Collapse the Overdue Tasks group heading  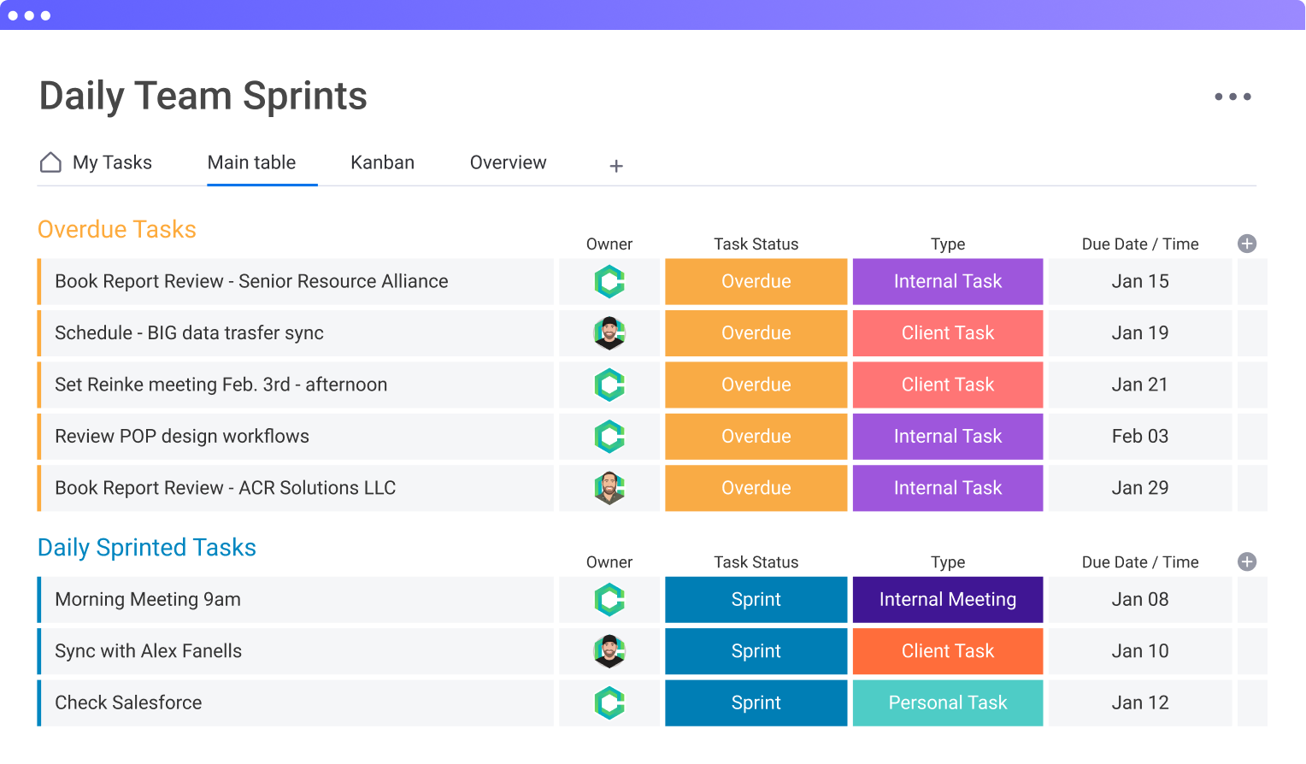point(117,229)
